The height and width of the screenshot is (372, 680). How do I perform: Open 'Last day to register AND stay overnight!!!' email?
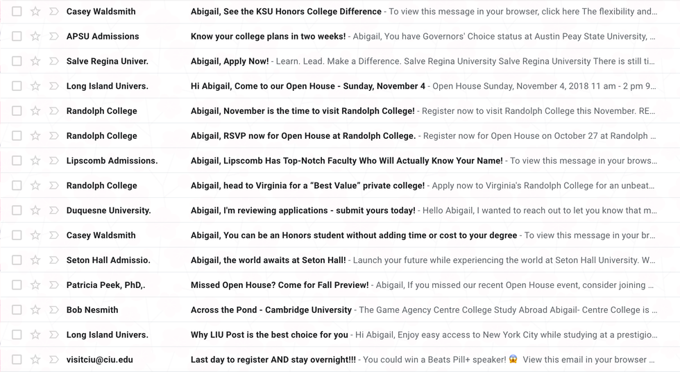[273, 360]
